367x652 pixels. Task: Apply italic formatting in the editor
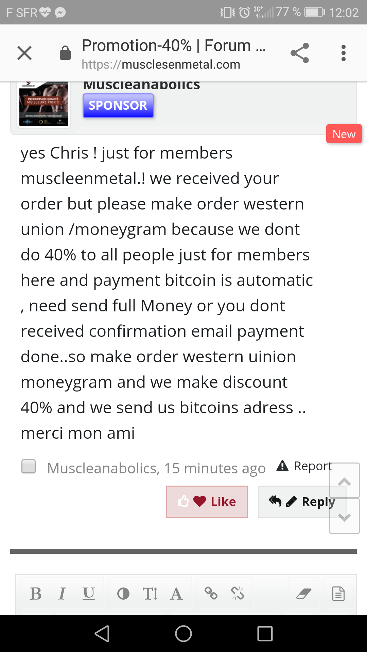point(62,594)
